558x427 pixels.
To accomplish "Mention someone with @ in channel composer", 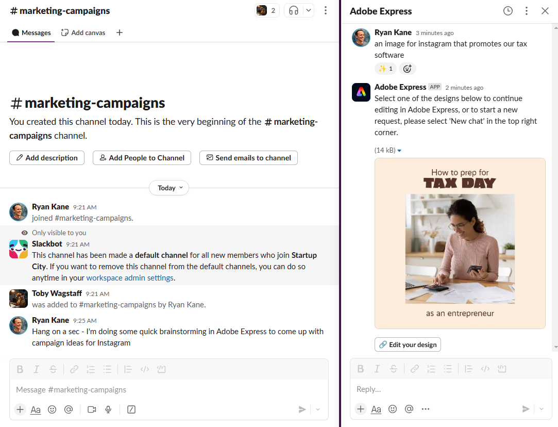I will coord(69,409).
